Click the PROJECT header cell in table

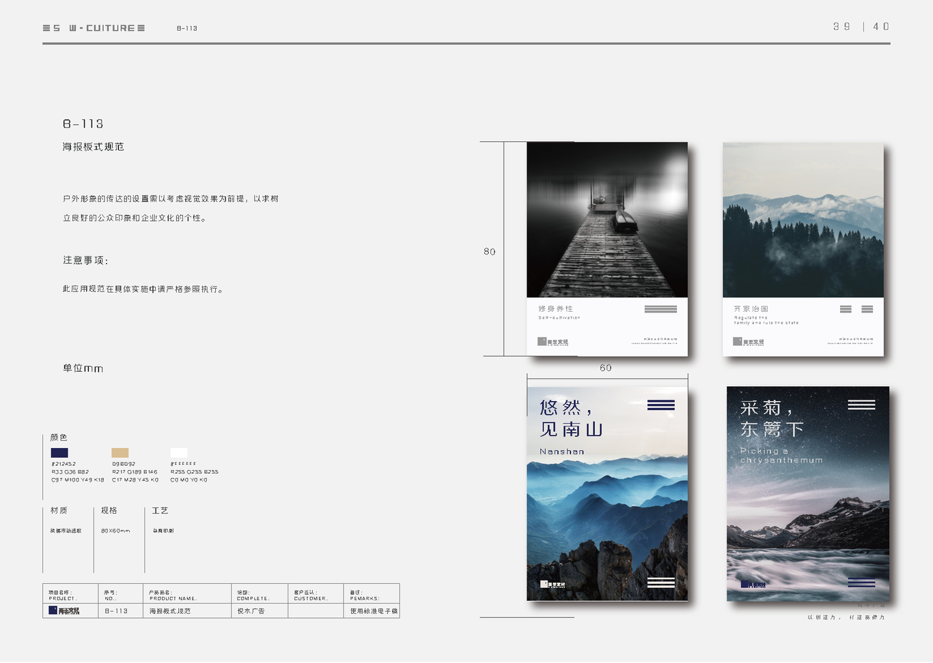coord(70,593)
